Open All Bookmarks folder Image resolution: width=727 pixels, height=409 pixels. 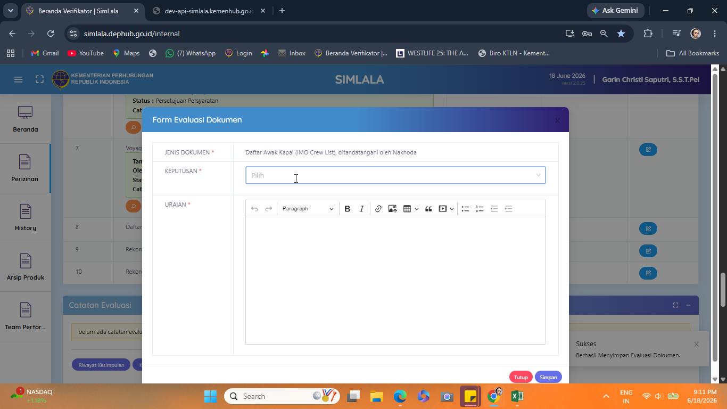pos(692,53)
